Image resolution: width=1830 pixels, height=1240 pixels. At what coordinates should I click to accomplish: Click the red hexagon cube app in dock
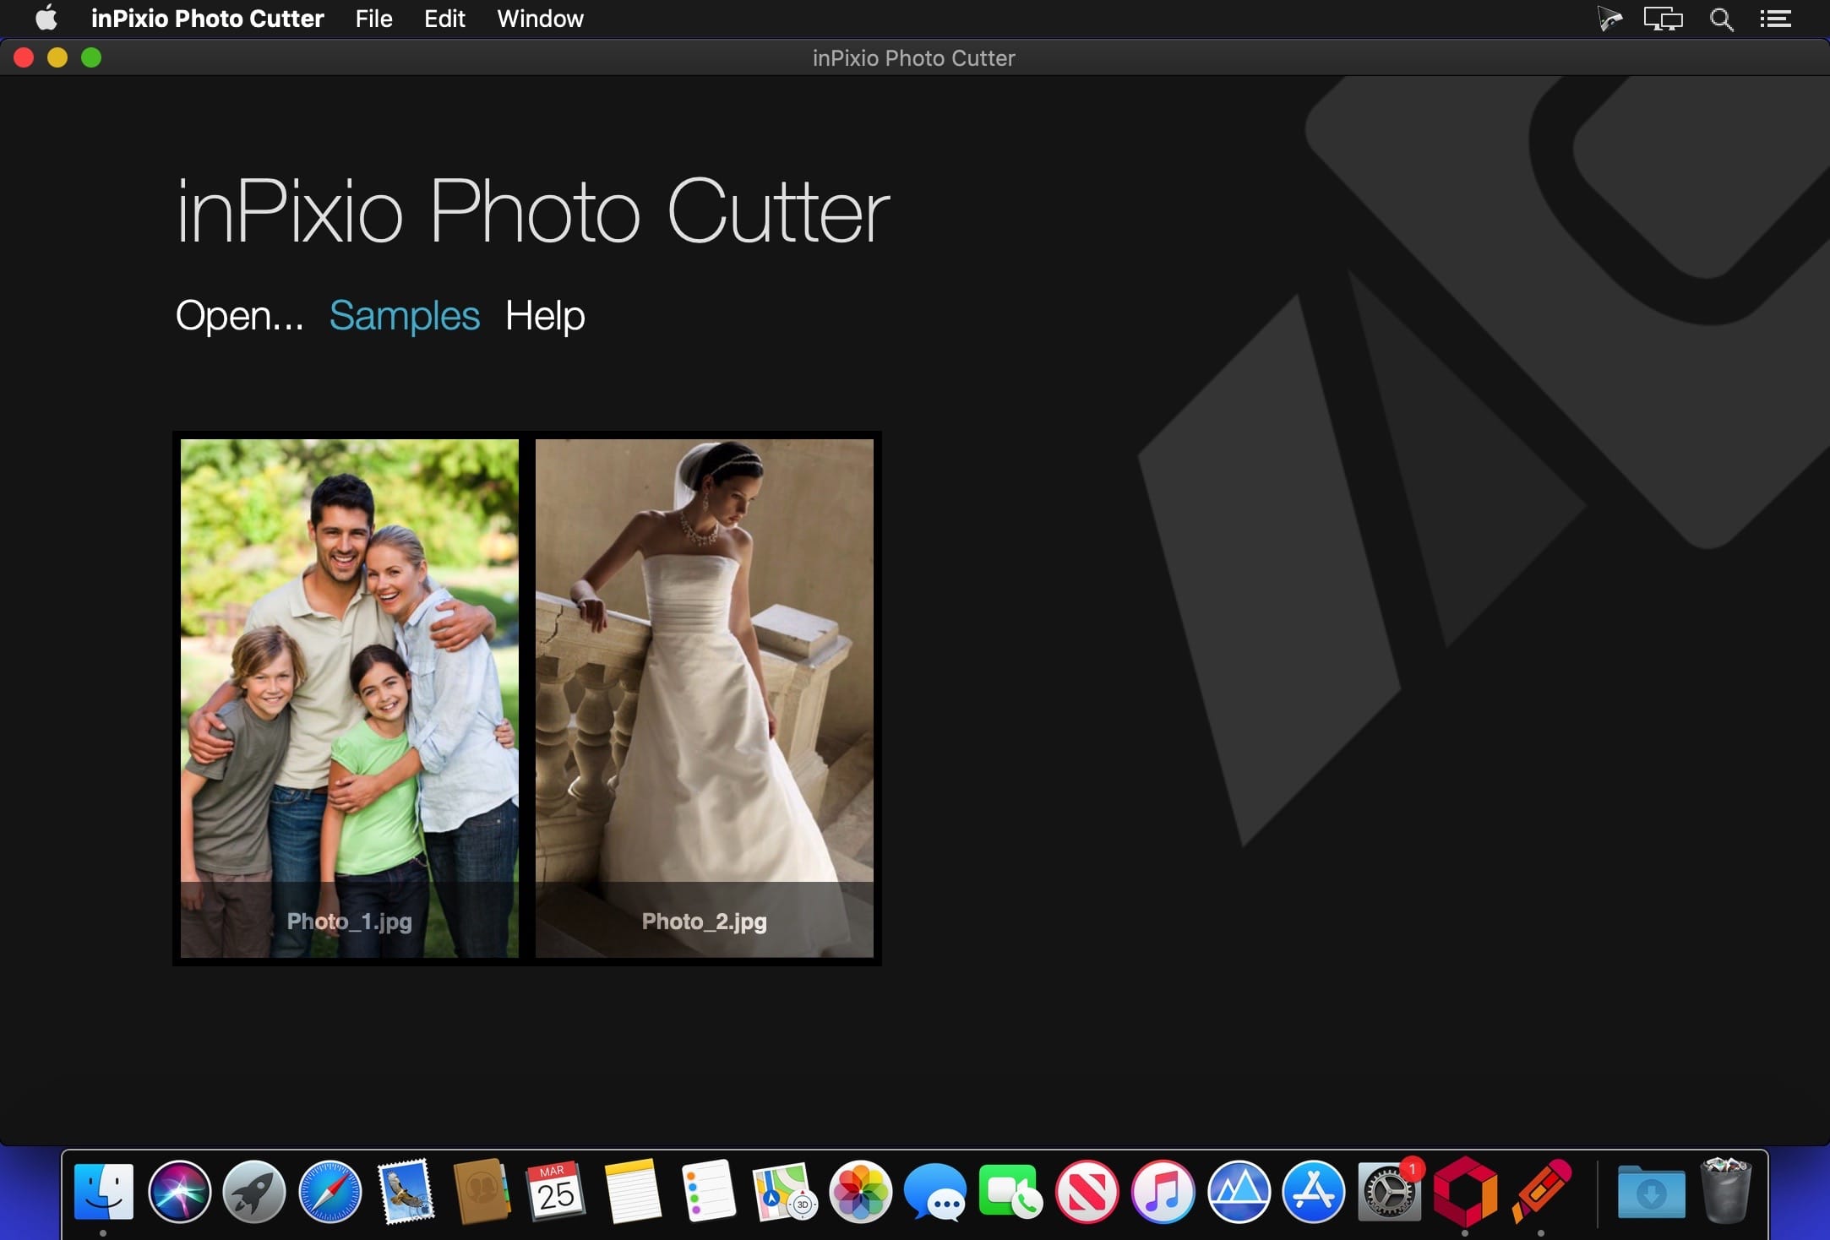[1465, 1192]
